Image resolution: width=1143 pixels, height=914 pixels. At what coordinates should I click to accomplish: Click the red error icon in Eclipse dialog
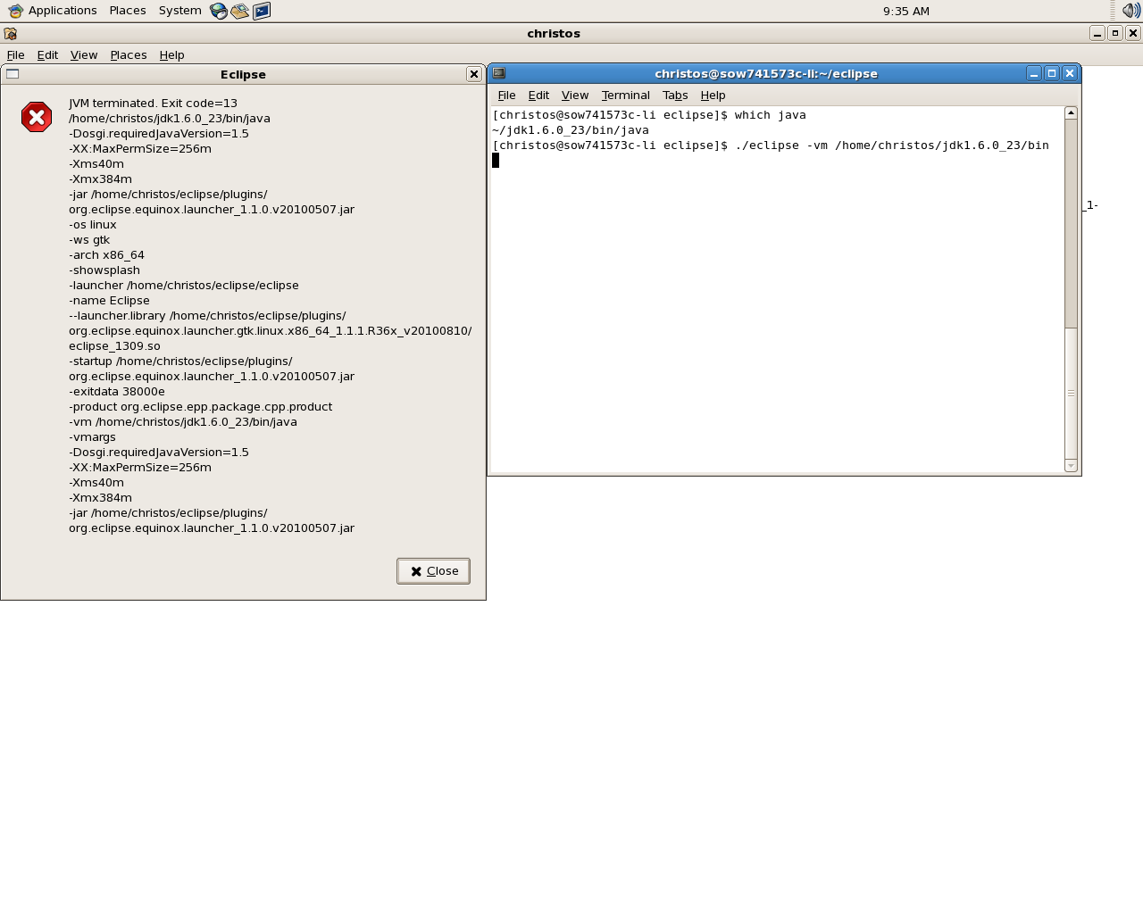37,117
